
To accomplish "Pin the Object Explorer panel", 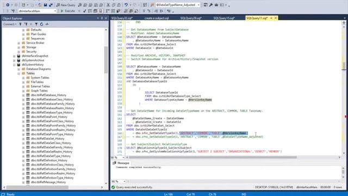I will 102,18.
